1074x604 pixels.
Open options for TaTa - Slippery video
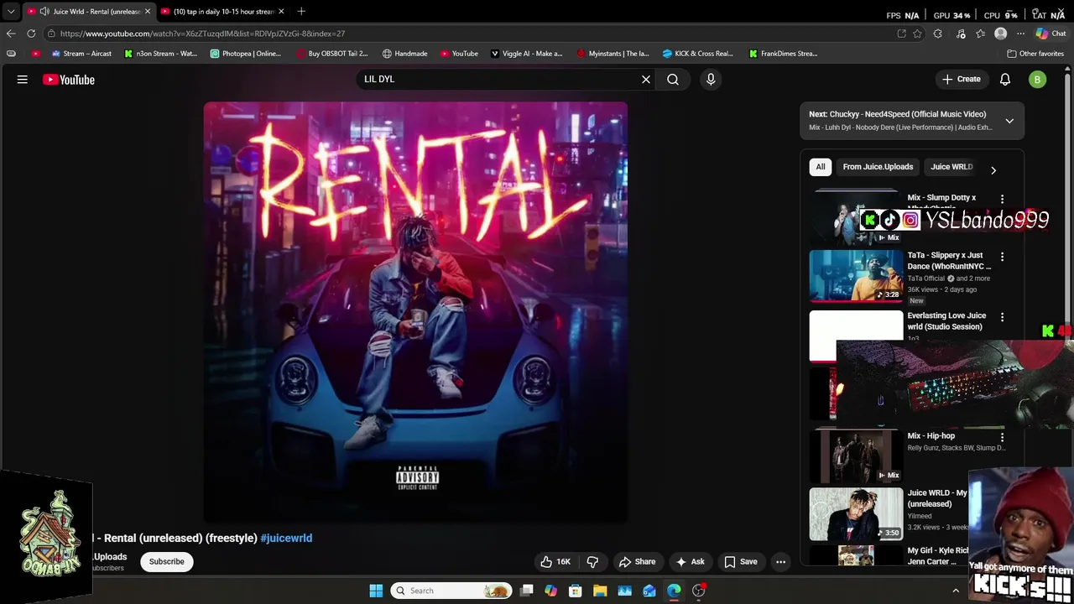pyautogui.click(x=1002, y=257)
